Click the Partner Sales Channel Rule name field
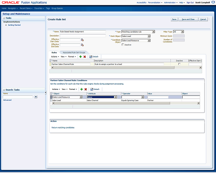Image resolution: width=216 pixels, height=173 pixels. [x=71, y=64]
